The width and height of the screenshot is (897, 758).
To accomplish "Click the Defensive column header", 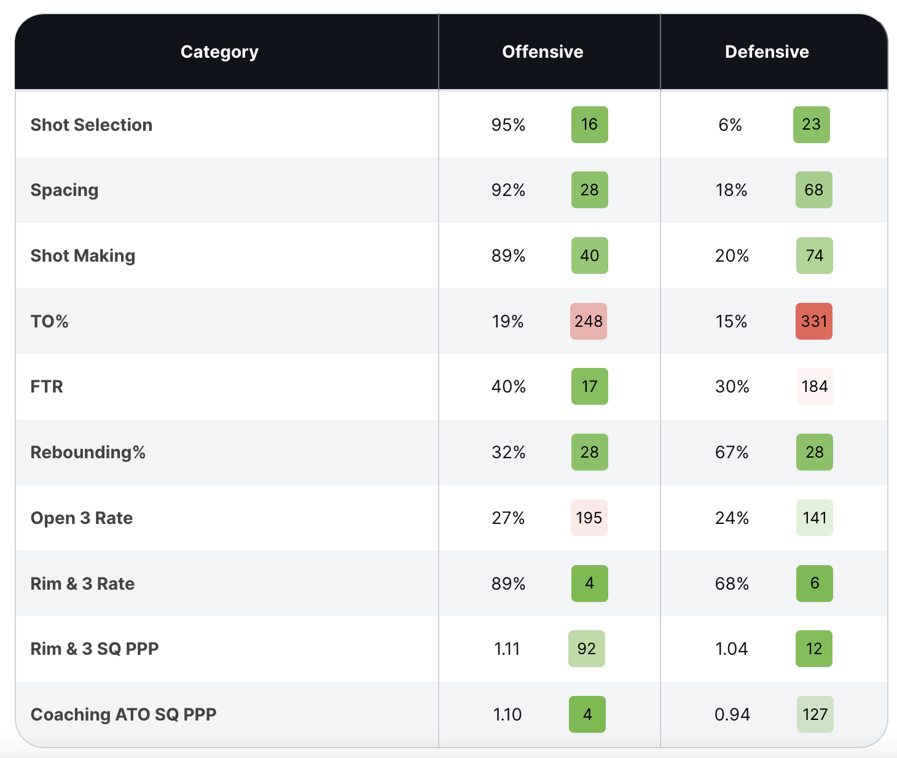I will click(767, 52).
